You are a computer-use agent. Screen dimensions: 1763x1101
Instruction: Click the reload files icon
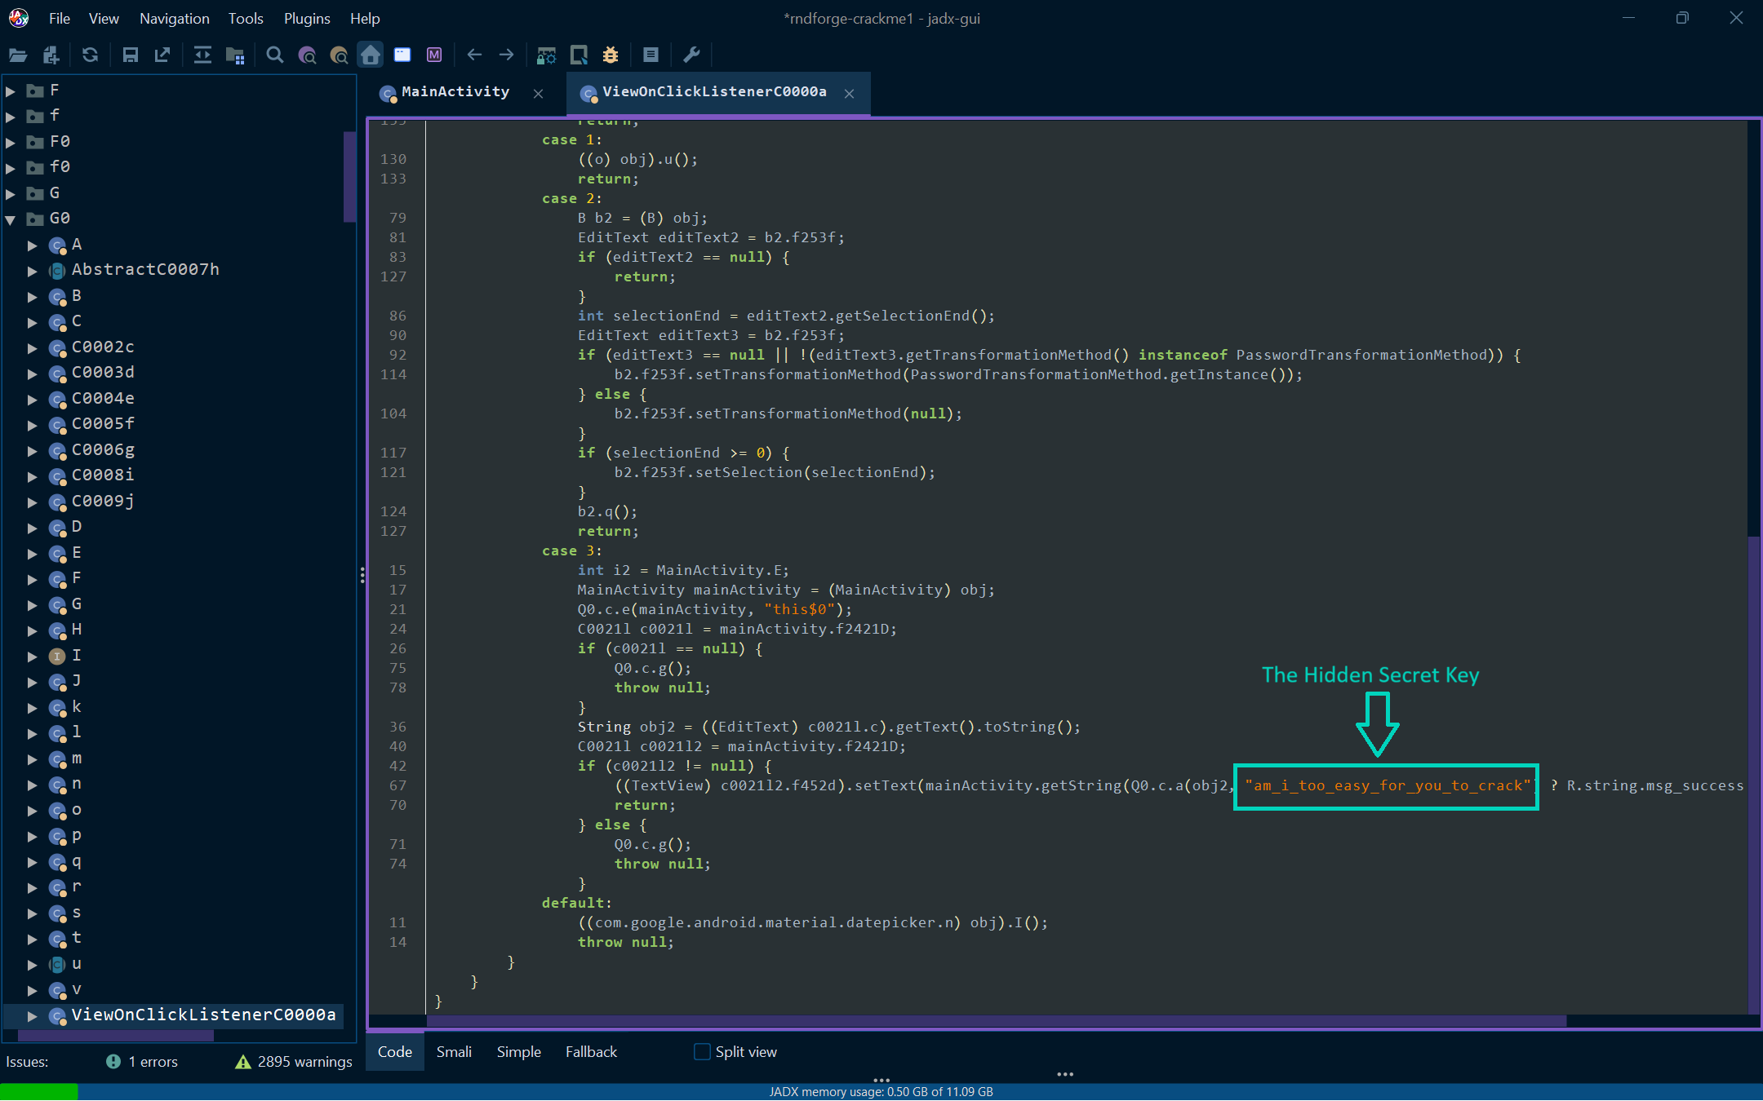[x=90, y=55]
